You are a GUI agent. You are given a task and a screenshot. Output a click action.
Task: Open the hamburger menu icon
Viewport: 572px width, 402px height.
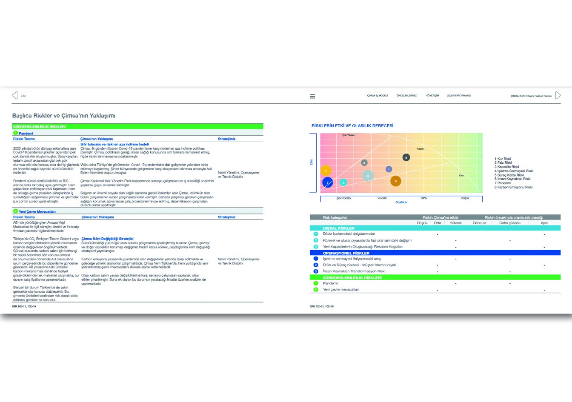pos(312,97)
